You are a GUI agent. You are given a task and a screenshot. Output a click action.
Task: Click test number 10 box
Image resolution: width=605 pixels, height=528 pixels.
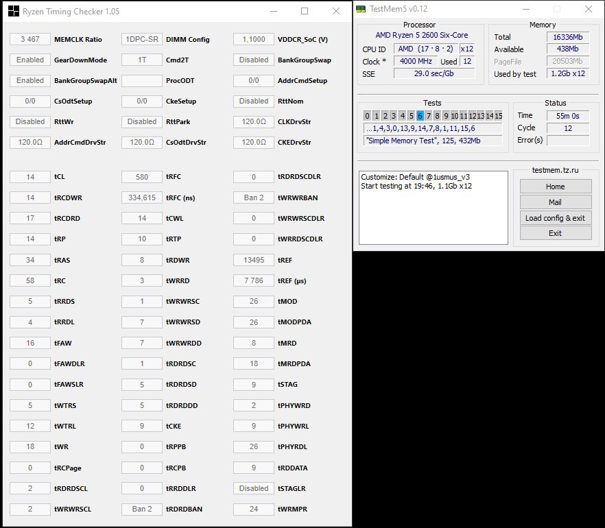(455, 116)
